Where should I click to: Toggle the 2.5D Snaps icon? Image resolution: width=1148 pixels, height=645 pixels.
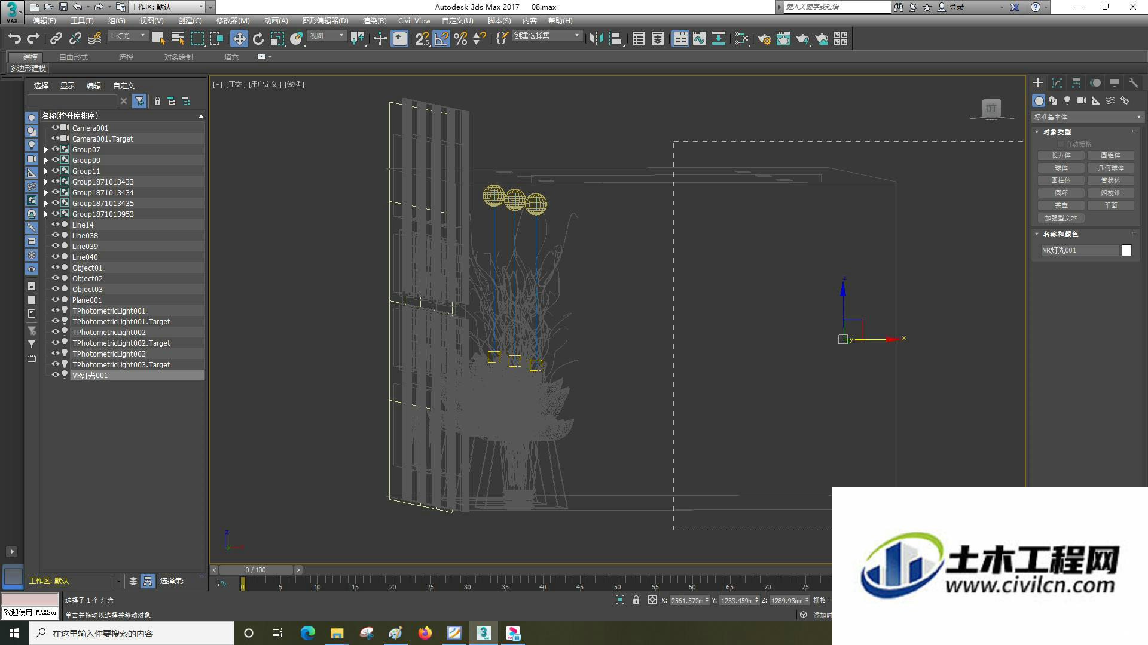tap(422, 39)
